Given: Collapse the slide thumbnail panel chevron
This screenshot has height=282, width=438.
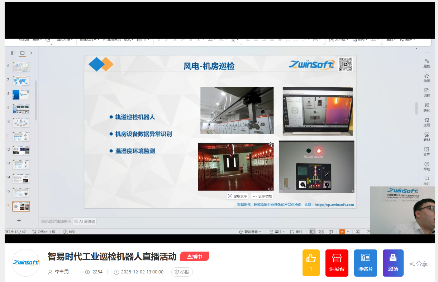Looking at the screenshot, I should coord(31,53).
